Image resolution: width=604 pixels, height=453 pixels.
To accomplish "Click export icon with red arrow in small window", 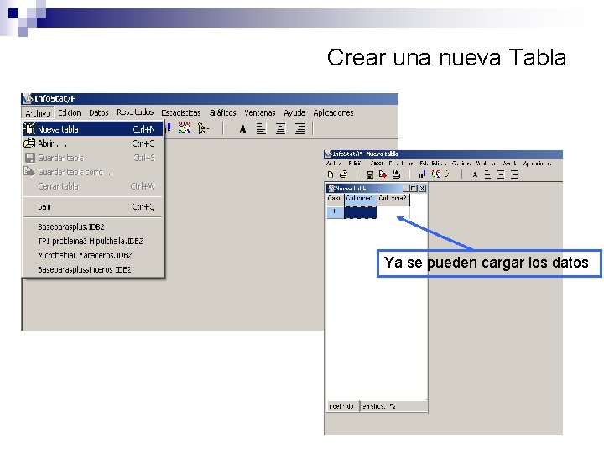I will 383,174.
